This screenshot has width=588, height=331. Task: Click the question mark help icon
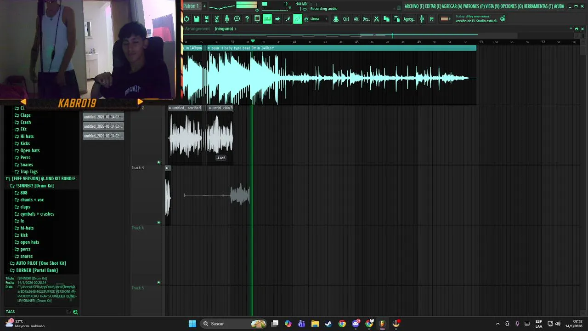pos(247,19)
